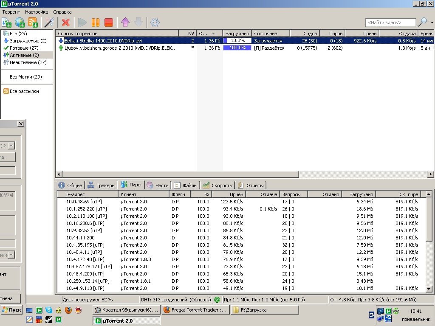Select Активные (2) category
Image resolution: width=435 pixels, height=326 pixels.
[24, 55]
